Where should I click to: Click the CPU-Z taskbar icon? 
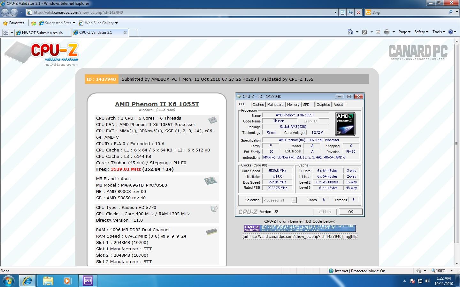click(x=88, y=281)
